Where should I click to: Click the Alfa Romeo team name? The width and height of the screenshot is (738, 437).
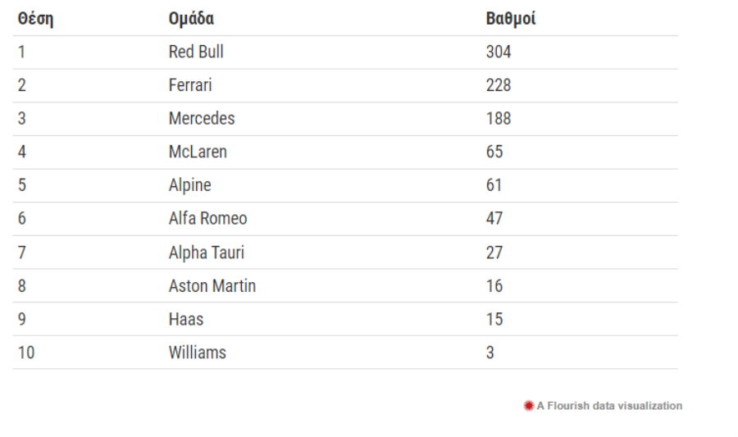click(207, 219)
